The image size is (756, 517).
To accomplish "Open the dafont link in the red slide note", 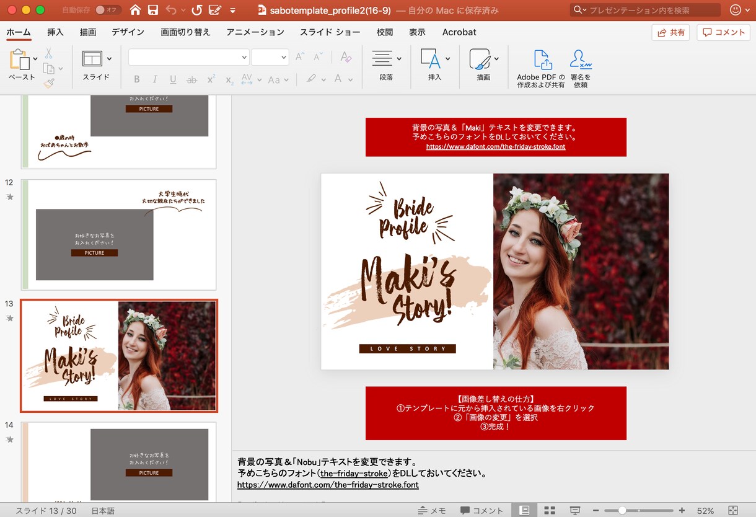I will 496,147.
